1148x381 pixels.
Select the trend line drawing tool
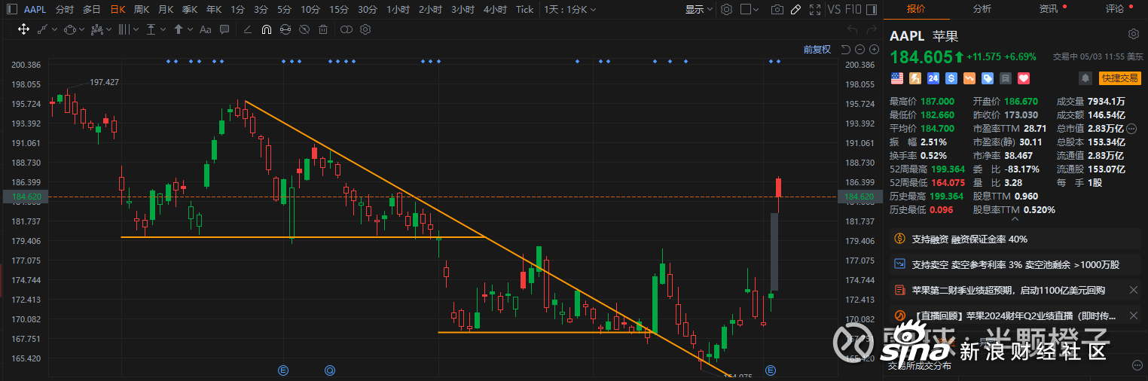coord(42,29)
